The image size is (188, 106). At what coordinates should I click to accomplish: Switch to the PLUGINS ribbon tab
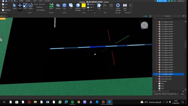[48, 1]
